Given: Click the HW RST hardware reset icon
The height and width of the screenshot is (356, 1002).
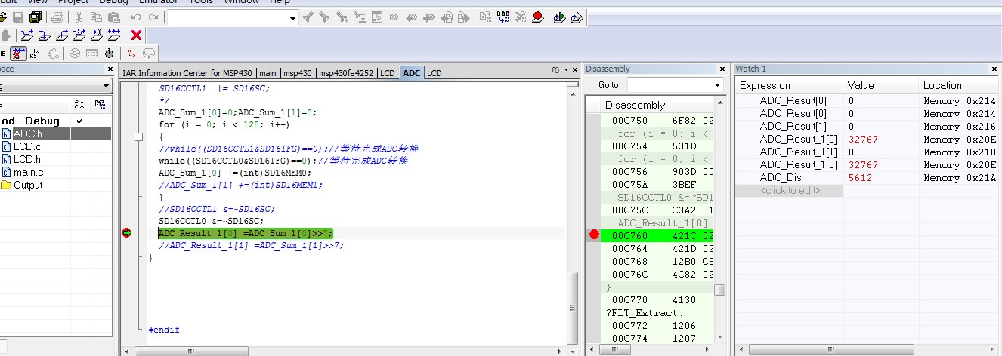Looking at the screenshot, I should coord(36,53).
